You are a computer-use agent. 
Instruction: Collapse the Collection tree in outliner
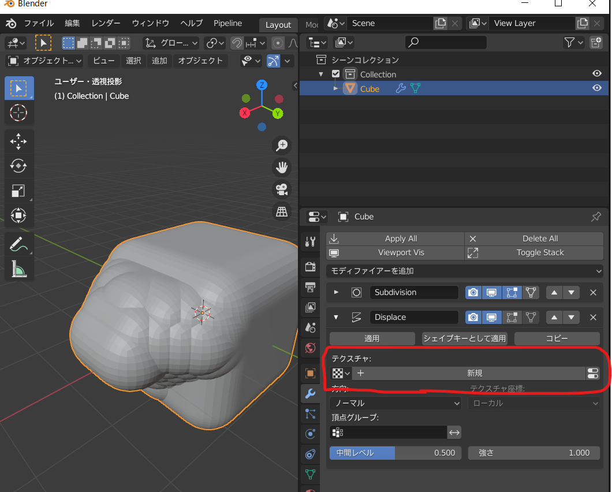tap(321, 74)
